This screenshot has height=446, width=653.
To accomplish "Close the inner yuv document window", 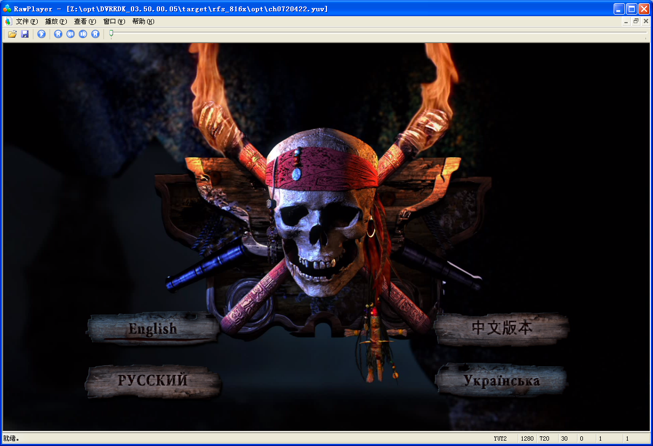I will click(x=645, y=22).
